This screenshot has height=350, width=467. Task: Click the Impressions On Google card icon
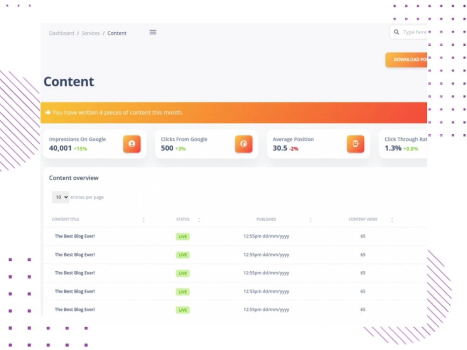(x=132, y=144)
